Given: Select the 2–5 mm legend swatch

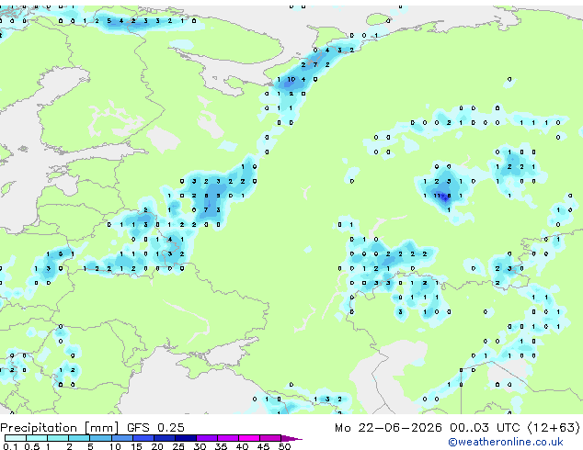Looking at the screenshot, I should pos(80,438).
